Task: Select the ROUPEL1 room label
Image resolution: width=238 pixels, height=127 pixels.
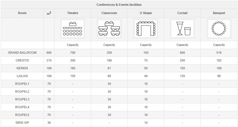Action: (22, 84)
